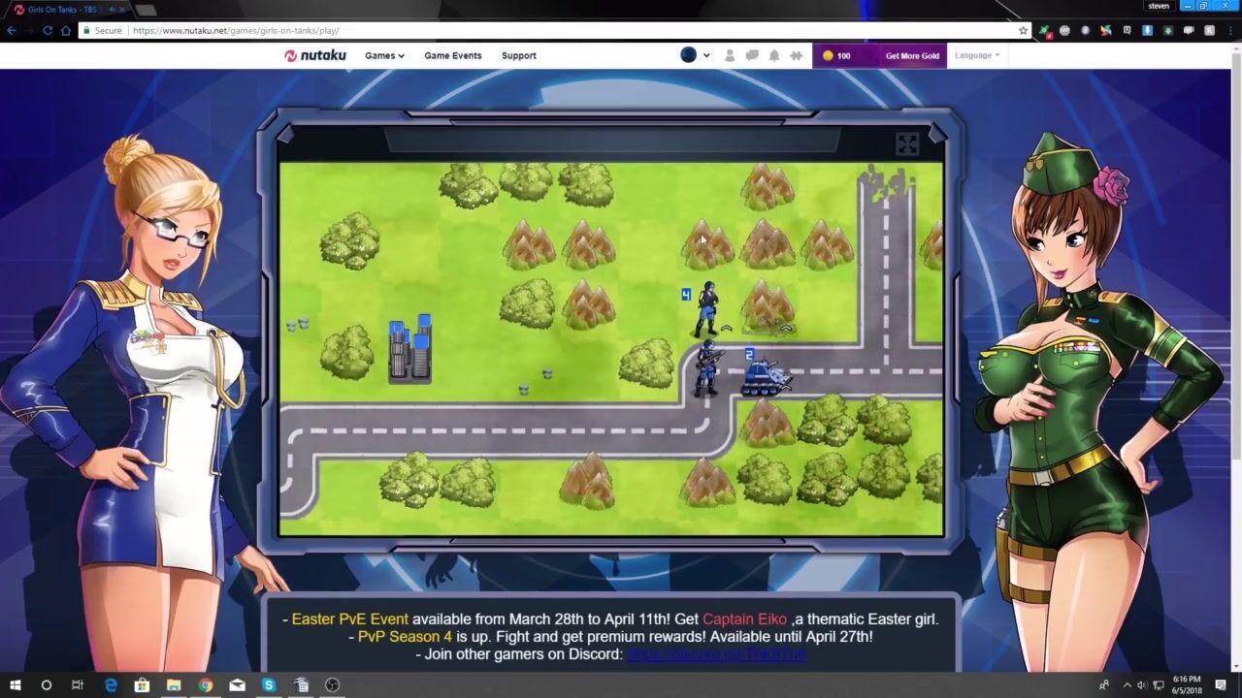The height and width of the screenshot is (698, 1242).
Task: Click the puzzle piece icon in header
Action: (797, 55)
